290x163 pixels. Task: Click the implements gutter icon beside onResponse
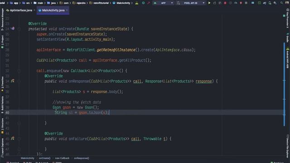coord(13,81)
